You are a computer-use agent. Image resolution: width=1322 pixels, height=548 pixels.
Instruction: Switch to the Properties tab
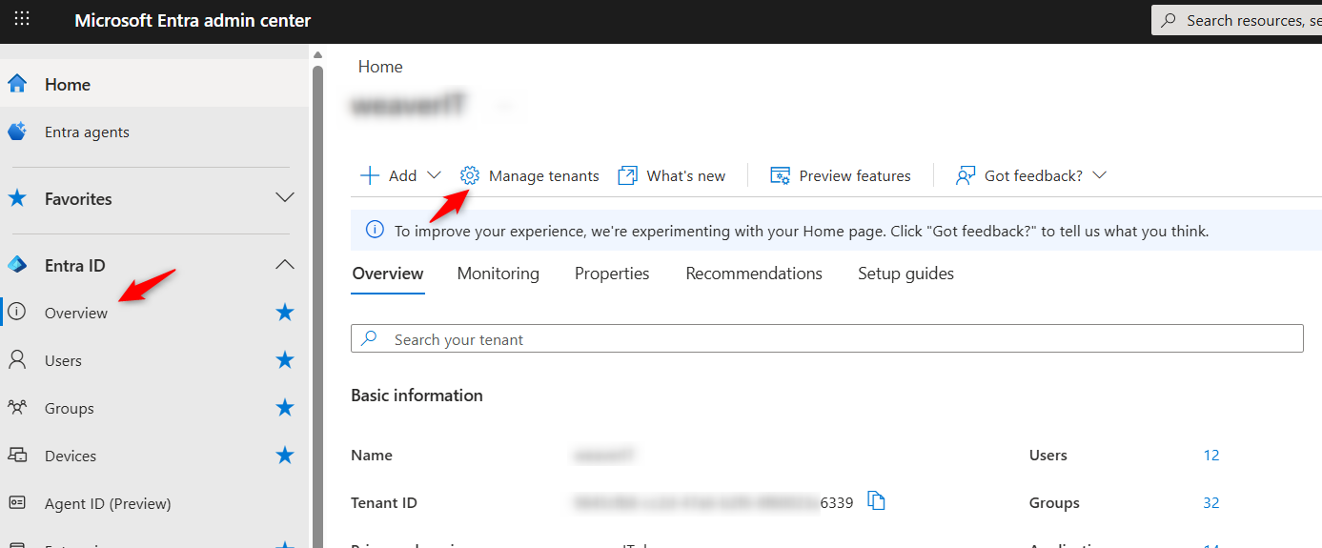click(612, 274)
